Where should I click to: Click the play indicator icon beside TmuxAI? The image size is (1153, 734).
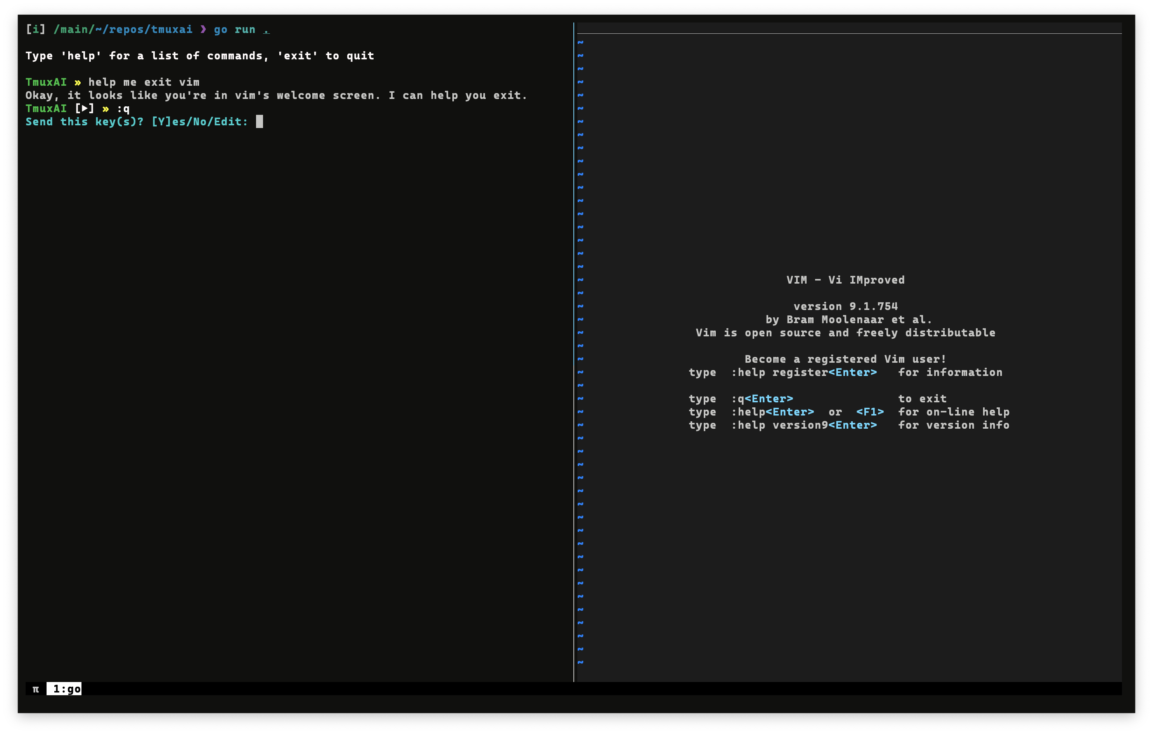pos(85,109)
